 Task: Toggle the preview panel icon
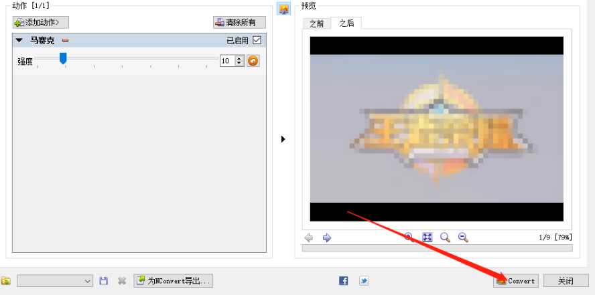tap(283, 9)
